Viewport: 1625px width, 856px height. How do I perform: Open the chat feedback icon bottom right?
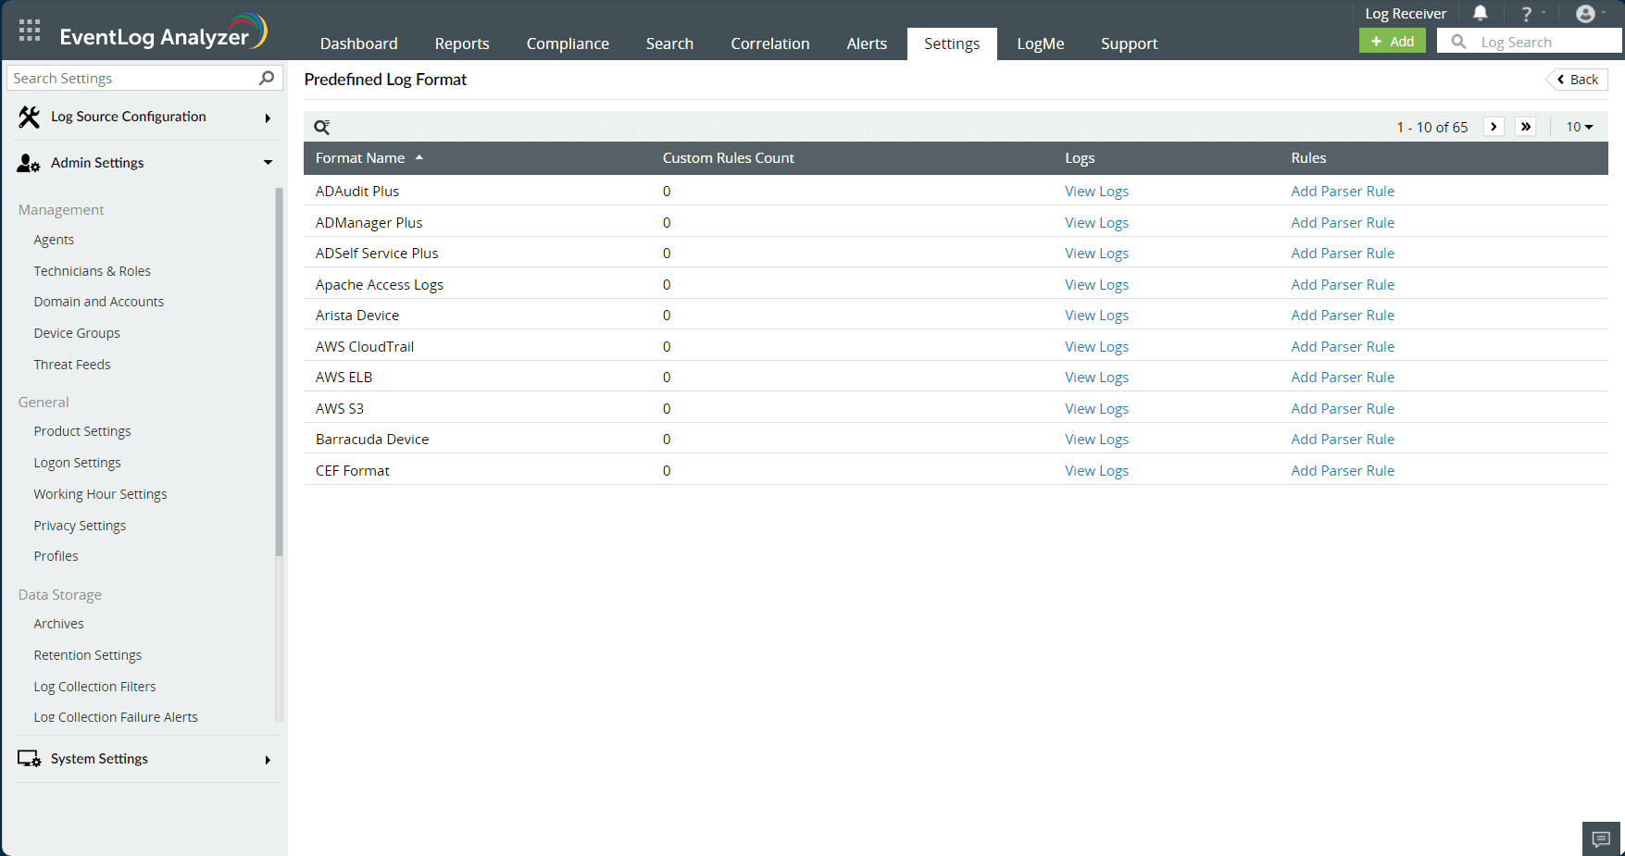pyautogui.click(x=1601, y=838)
